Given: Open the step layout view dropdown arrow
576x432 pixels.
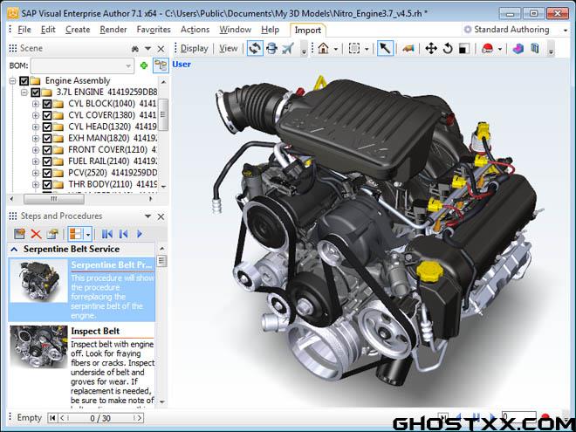Looking at the screenshot, I should pos(88,234).
